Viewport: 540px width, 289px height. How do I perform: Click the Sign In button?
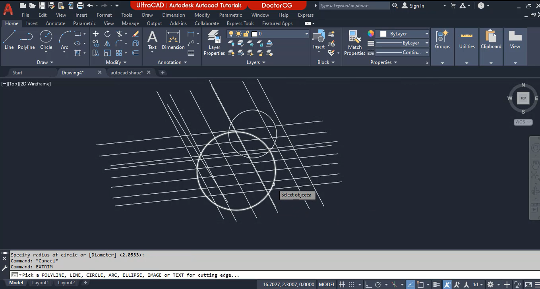(413, 6)
